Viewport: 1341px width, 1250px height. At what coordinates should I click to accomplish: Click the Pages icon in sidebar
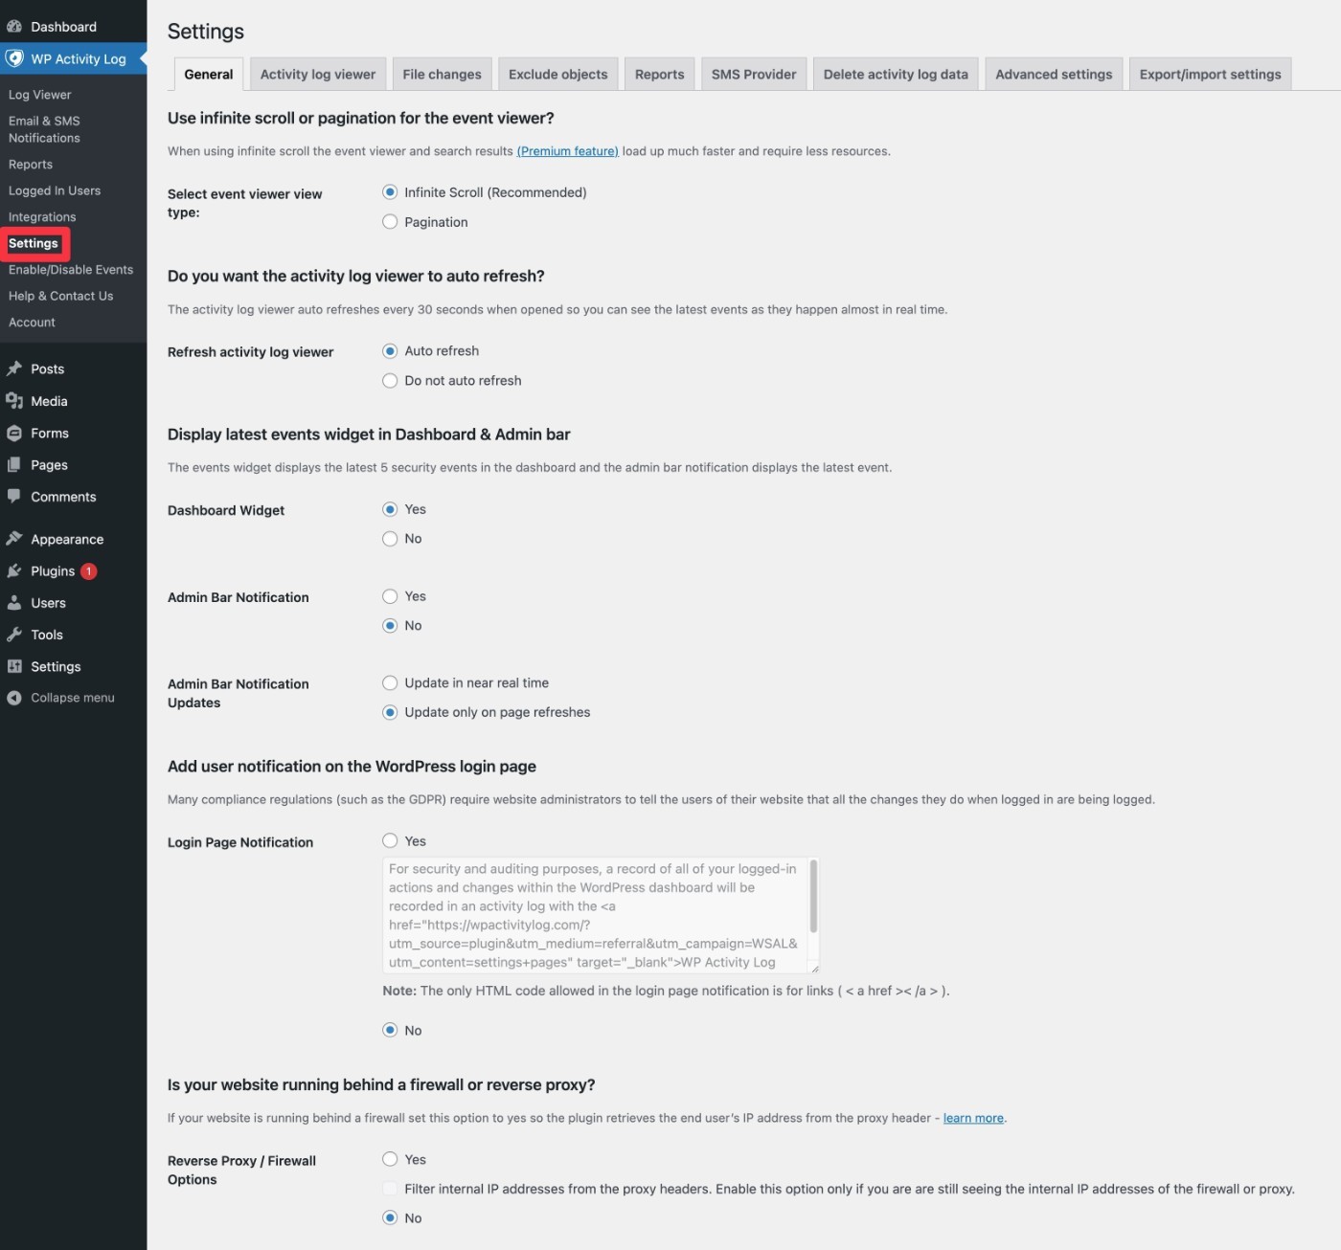coord(14,464)
